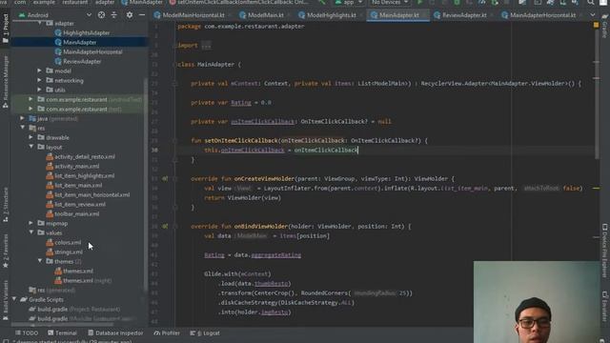Click the yellow inspection warning indicator

point(596,26)
